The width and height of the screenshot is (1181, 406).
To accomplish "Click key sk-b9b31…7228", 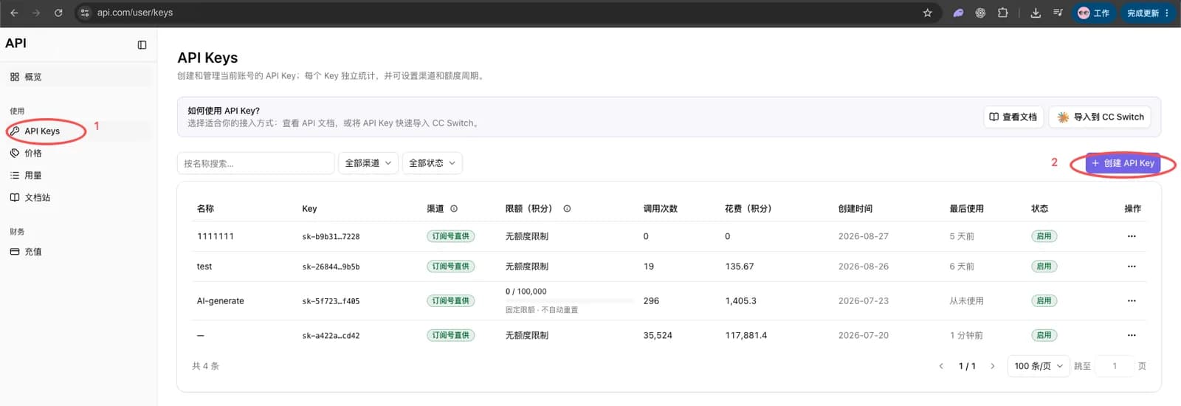I will tap(331, 237).
